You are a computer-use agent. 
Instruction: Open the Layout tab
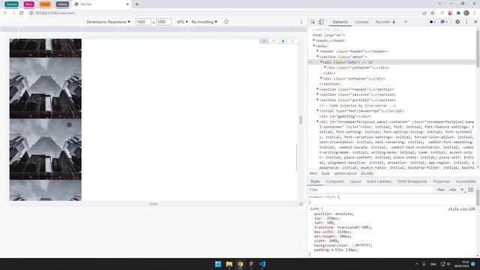355,181
